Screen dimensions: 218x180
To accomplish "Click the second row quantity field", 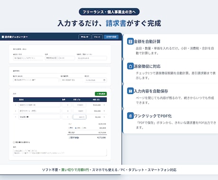I will point(66,111).
